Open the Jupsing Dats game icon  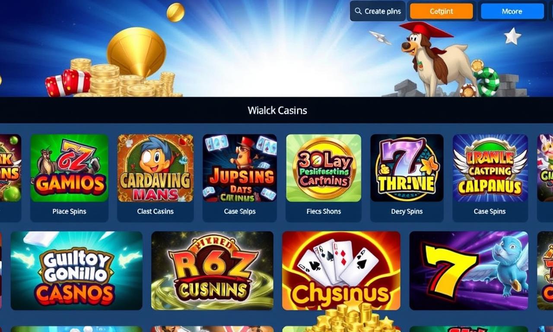click(x=240, y=168)
